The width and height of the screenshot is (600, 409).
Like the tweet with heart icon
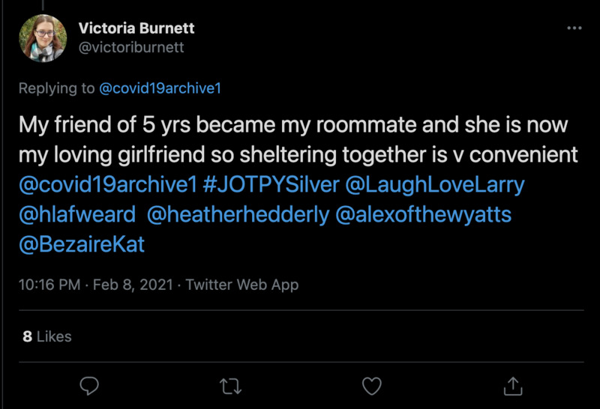point(371,386)
